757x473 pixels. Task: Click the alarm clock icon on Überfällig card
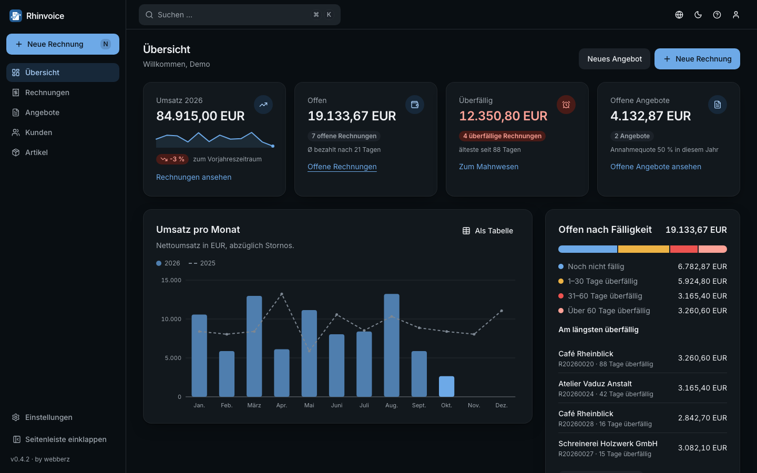click(x=566, y=105)
